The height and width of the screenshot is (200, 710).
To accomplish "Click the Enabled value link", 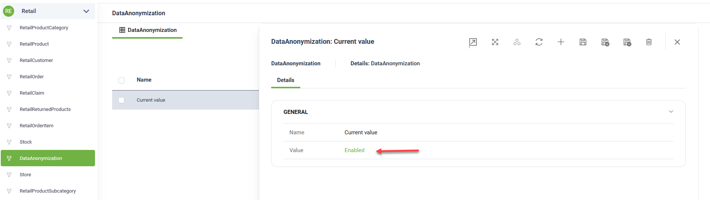I will tap(354, 150).
